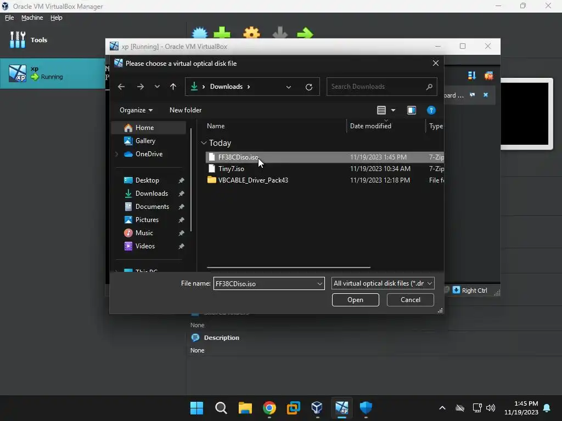Click the Cancel button
Viewport: 562px width, 421px height.
click(x=411, y=300)
